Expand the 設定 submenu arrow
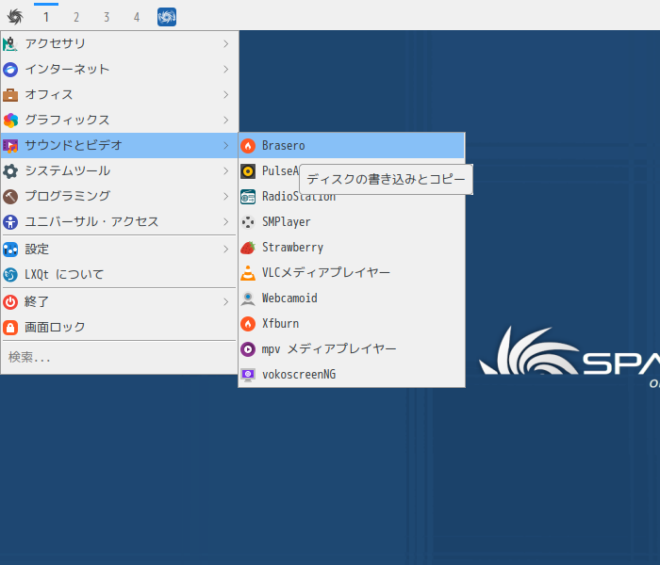Viewport: 660px width, 565px height. [226, 250]
